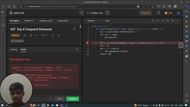
Task: Switch to the Description tab
Action: tap(15, 21)
